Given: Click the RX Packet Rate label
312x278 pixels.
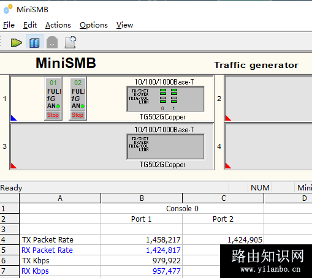Looking at the screenshot, I should point(47,250).
